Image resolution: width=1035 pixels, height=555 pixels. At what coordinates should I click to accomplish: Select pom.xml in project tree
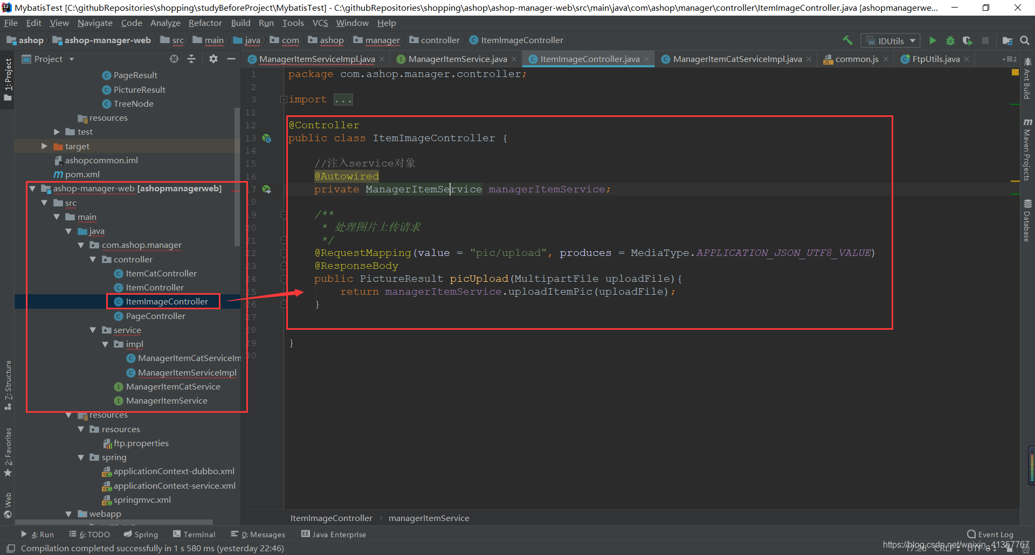82,175
